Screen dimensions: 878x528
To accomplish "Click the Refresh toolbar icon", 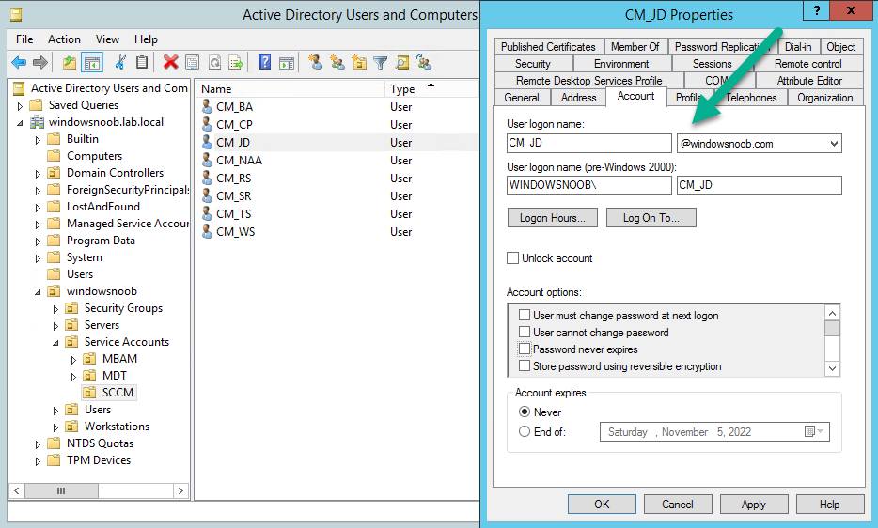I will (214, 62).
